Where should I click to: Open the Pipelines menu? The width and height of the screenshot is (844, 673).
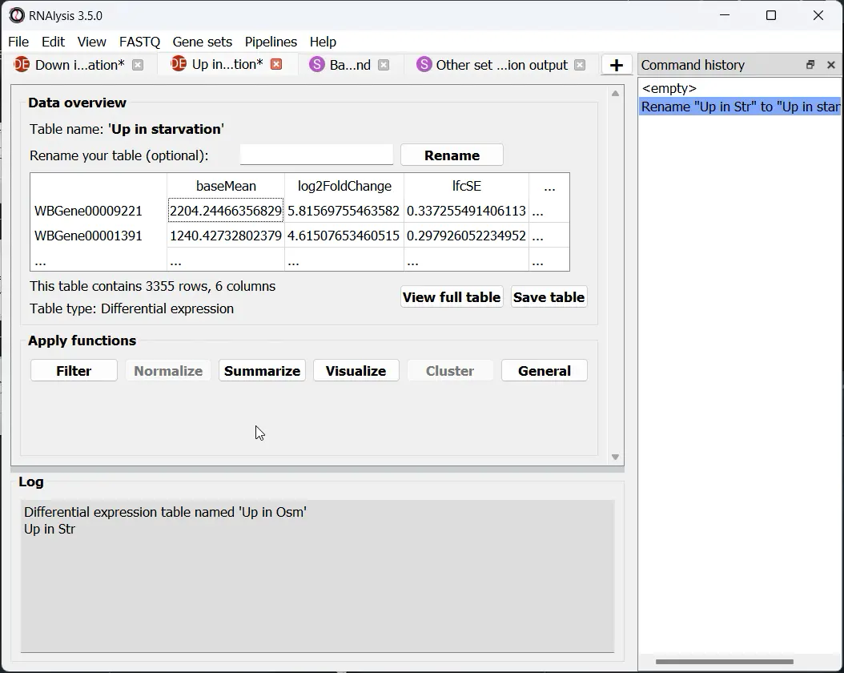[x=271, y=42]
